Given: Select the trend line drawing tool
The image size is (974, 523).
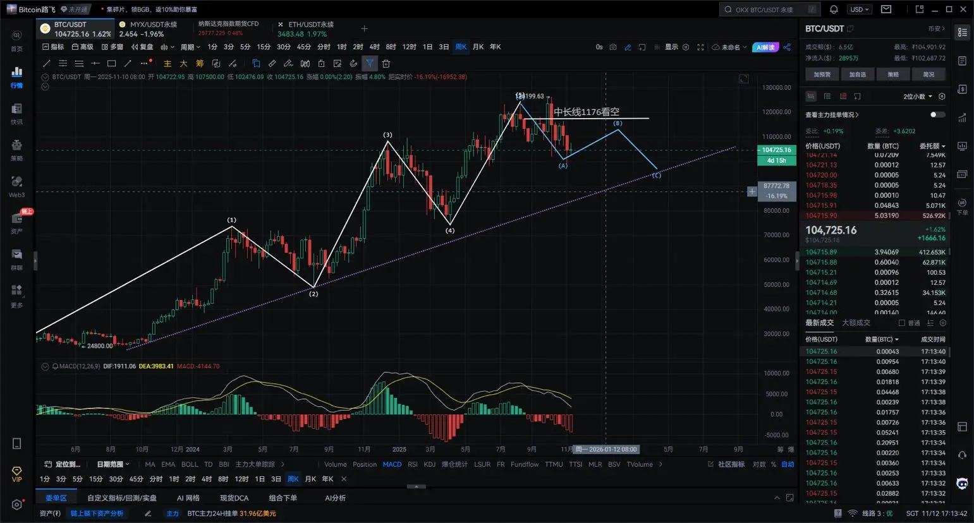Looking at the screenshot, I should 46,63.
